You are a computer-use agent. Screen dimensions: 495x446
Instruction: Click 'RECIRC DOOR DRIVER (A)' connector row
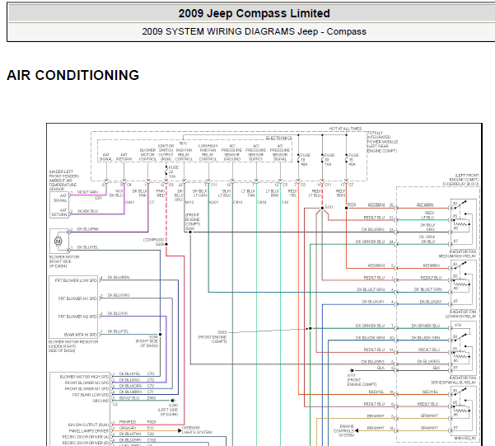click(x=86, y=437)
